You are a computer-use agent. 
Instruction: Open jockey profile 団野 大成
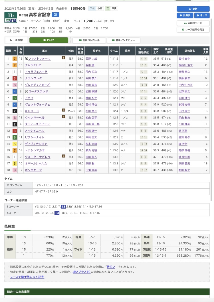(x=91, y=59)
